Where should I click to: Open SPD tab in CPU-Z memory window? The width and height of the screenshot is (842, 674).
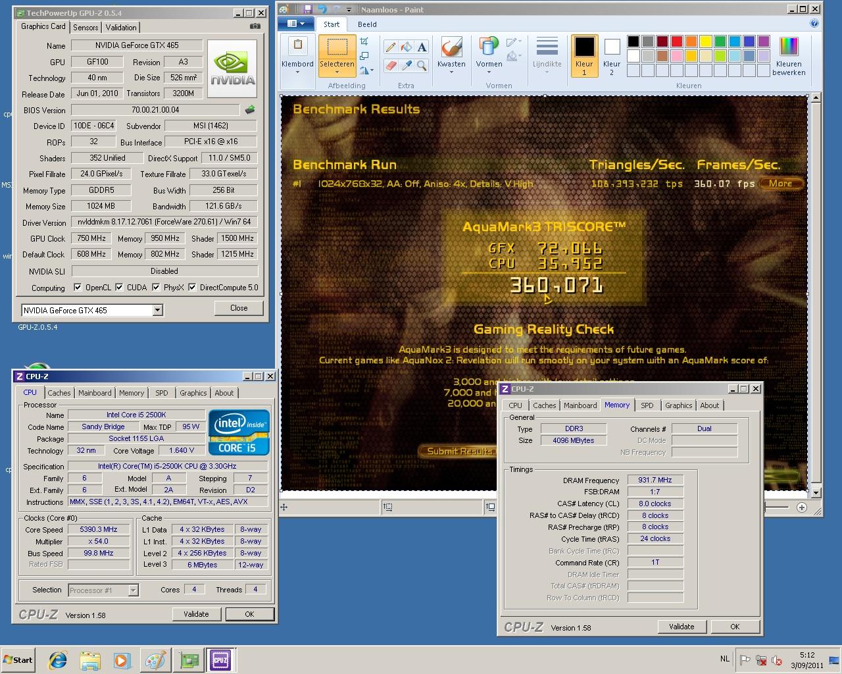pyautogui.click(x=647, y=405)
